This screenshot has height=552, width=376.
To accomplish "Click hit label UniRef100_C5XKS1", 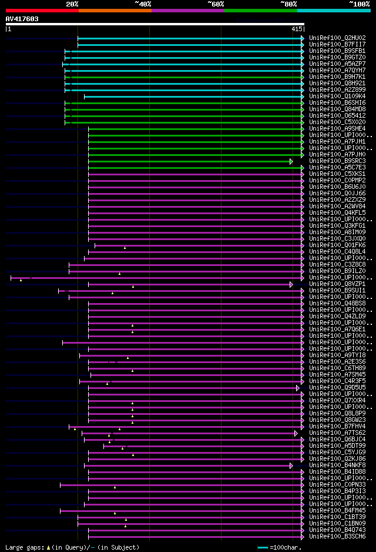I will (337, 174).
